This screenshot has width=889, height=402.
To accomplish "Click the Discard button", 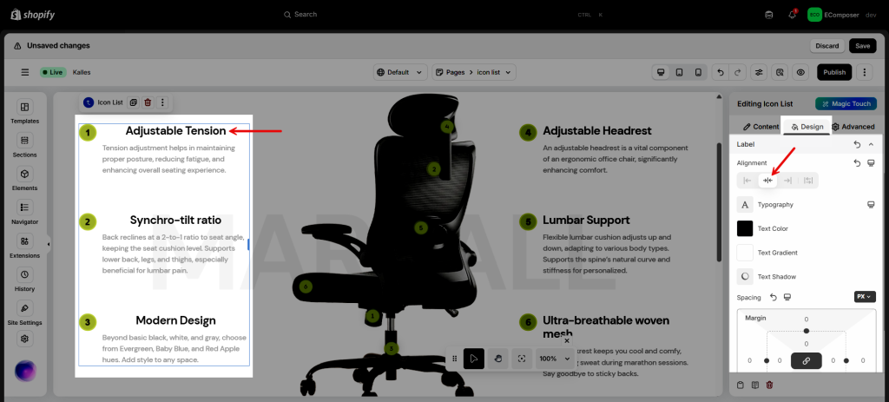I will 826,46.
